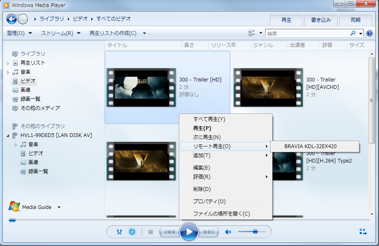
Task: Skip to previous track button
Action: [x=169, y=232]
